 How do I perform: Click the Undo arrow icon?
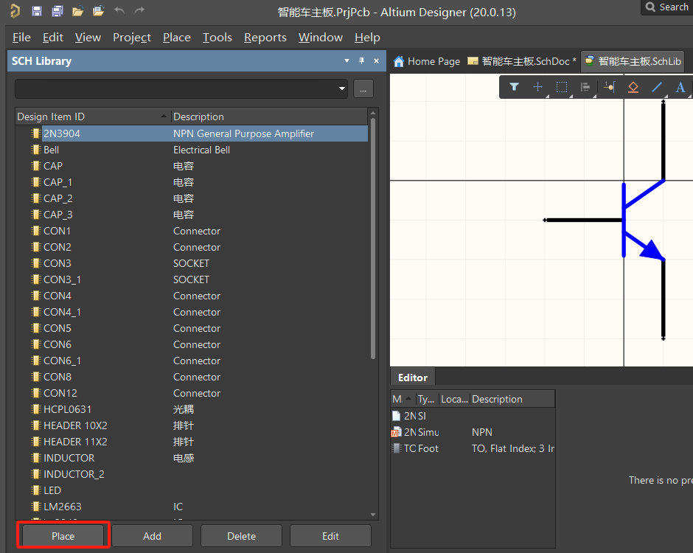[119, 10]
